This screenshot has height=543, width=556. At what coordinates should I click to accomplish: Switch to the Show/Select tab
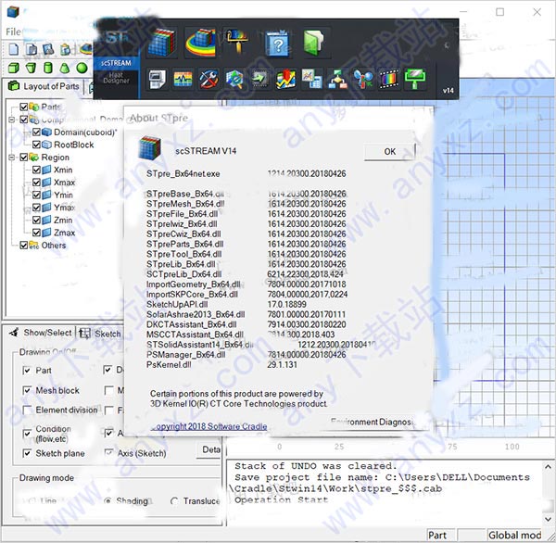(41, 333)
